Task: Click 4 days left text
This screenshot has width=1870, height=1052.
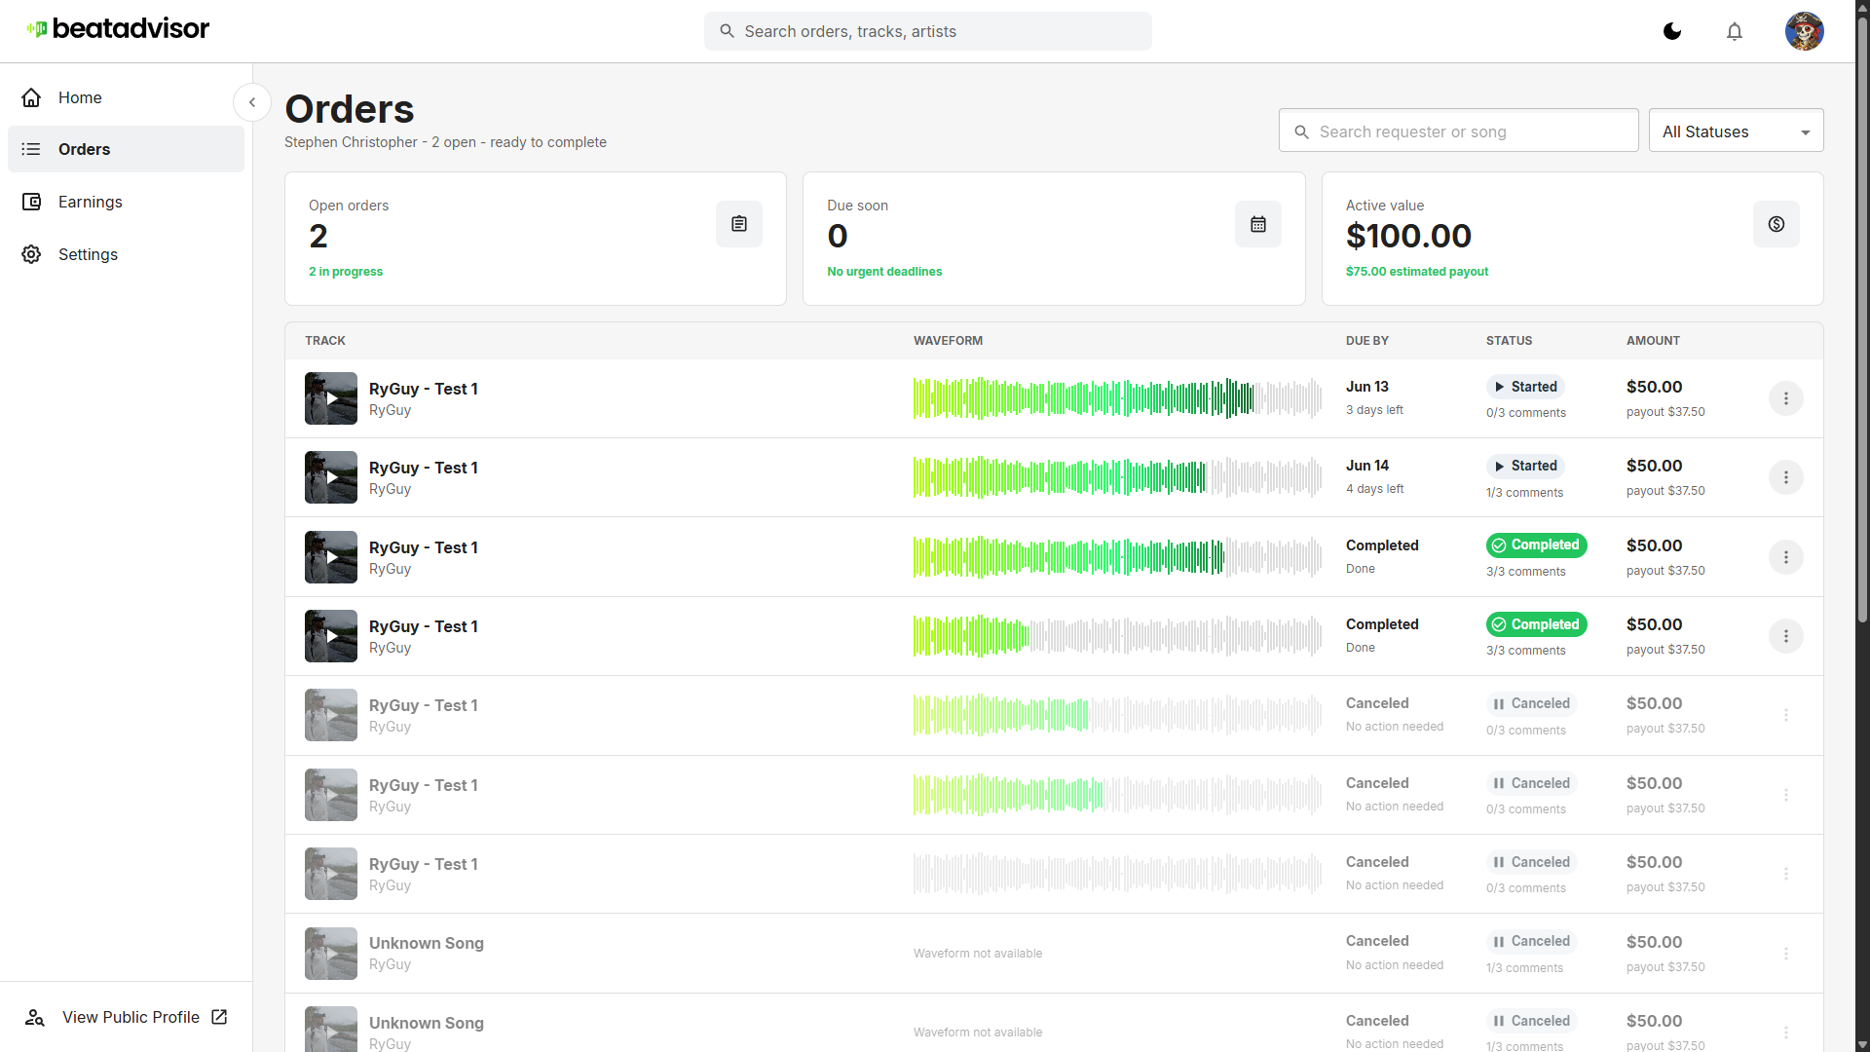Action: 1374,489
